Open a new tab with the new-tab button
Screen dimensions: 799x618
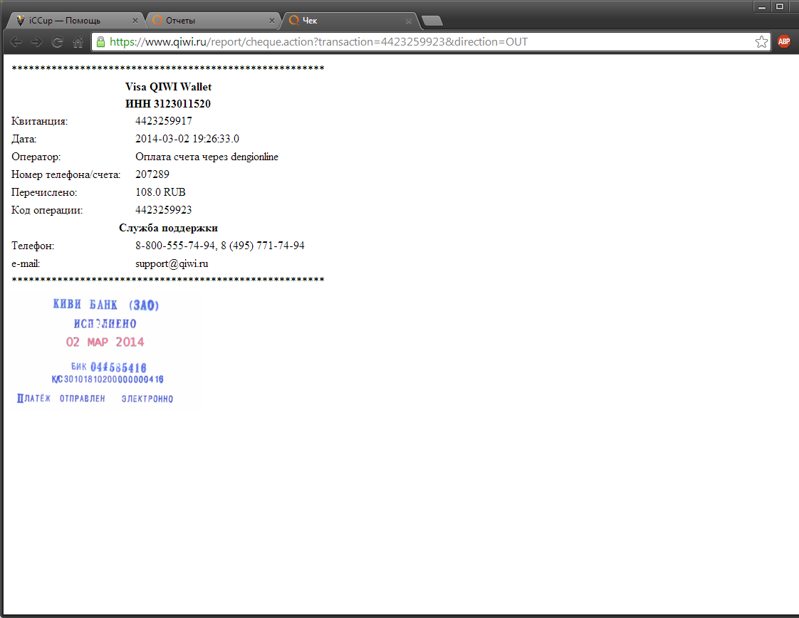tap(432, 21)
